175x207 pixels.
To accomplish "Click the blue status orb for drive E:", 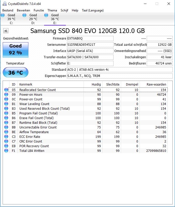I will (46, 15).
